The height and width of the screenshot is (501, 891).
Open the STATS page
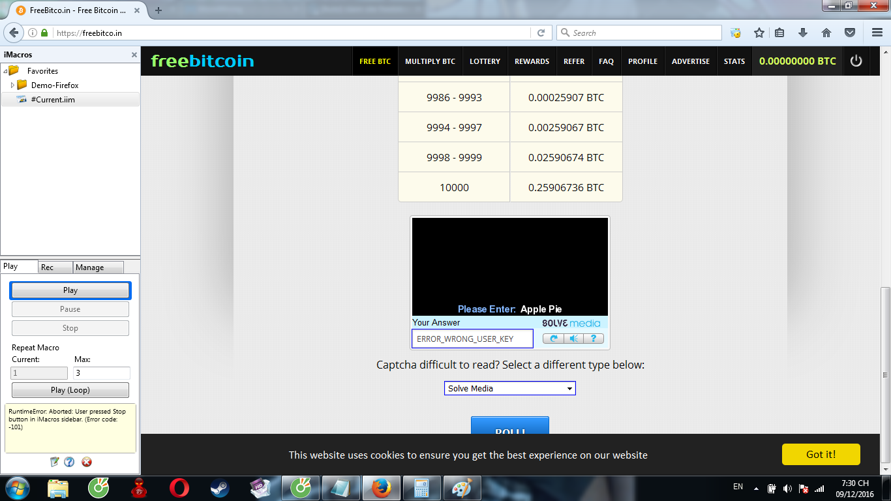point(734,61)
